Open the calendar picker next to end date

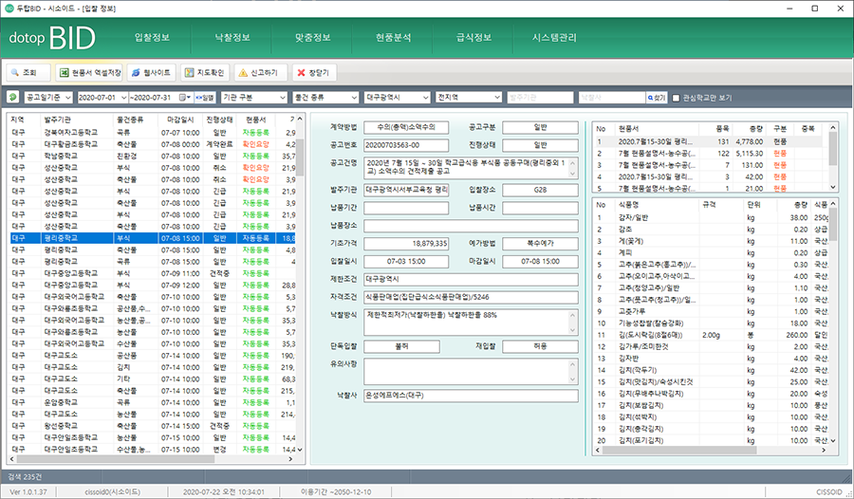[186, 97]
